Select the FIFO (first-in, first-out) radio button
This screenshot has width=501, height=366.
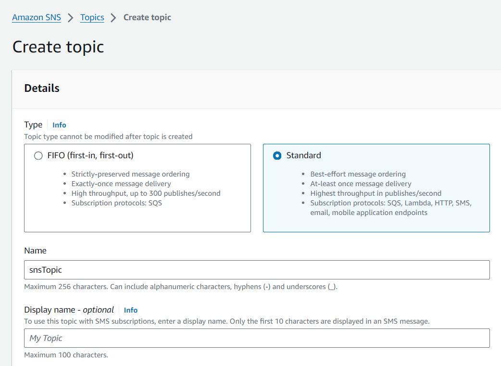point(38,156)
